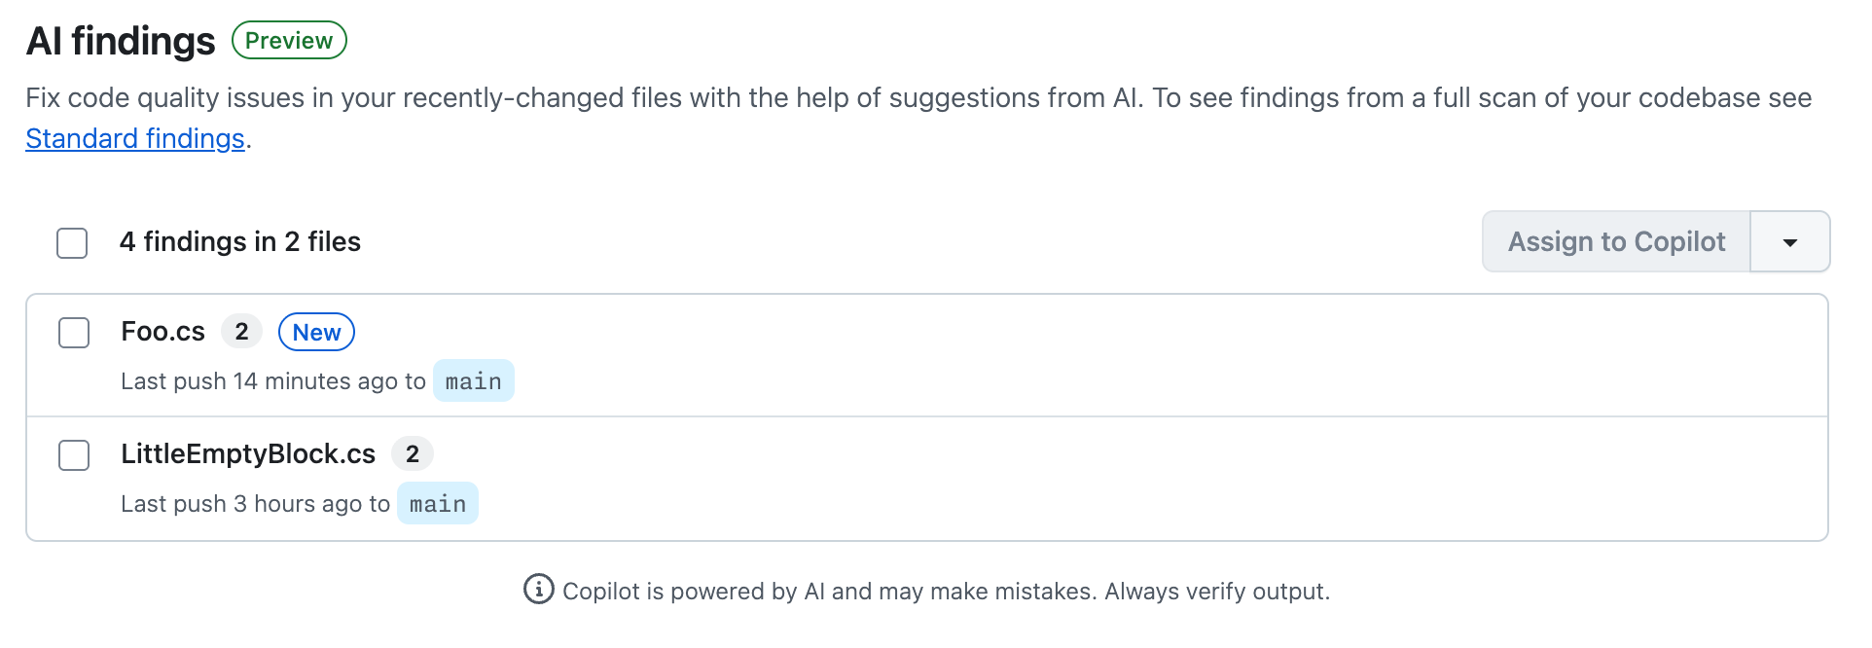The height and width of the screenshot is (648, 1872).
Task: Select the main branch label under LittleEmptyBlock.cs
Action: pos(438,503)
